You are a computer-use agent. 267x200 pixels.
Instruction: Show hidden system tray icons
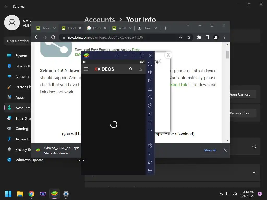click(x=221, y=194)
